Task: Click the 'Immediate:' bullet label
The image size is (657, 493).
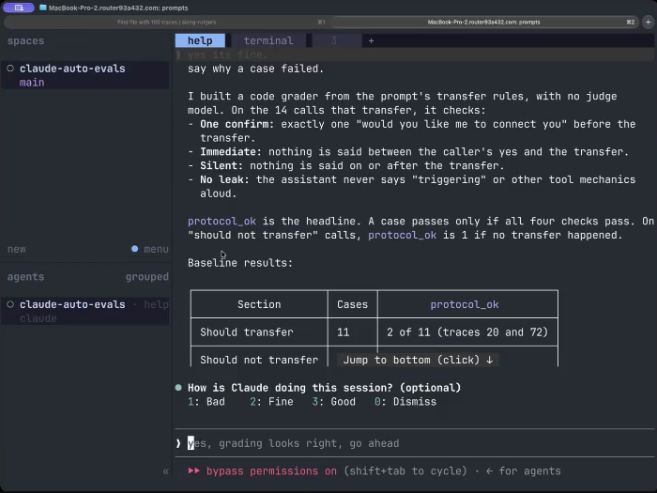Action: [231, 152]
